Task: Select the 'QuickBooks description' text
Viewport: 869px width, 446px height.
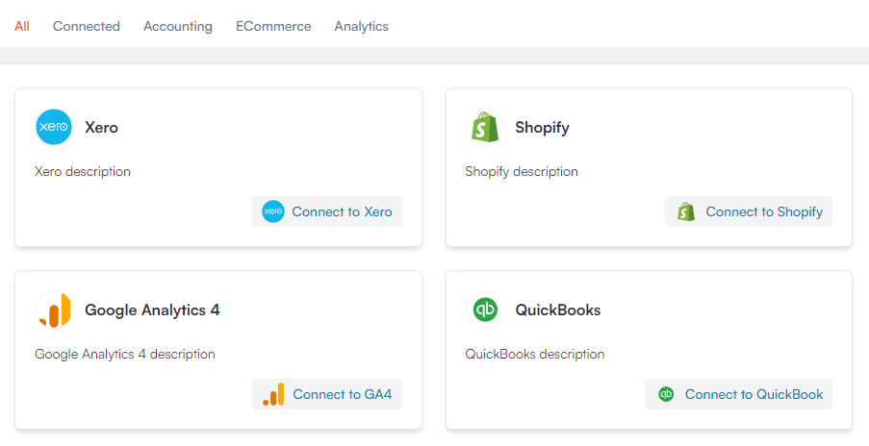Action: 535,354
